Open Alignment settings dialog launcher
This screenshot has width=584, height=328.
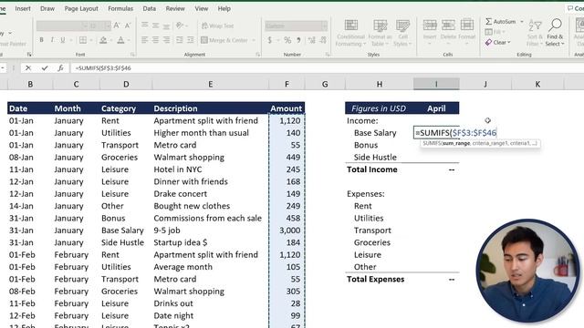click(x=257, y=55)
